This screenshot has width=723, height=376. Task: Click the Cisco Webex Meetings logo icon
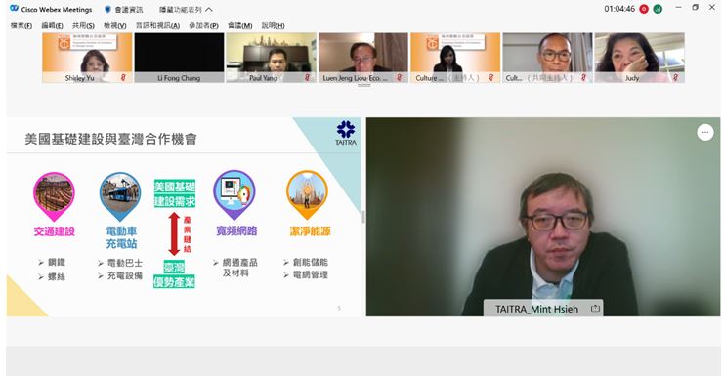click(x=14, y=8)
